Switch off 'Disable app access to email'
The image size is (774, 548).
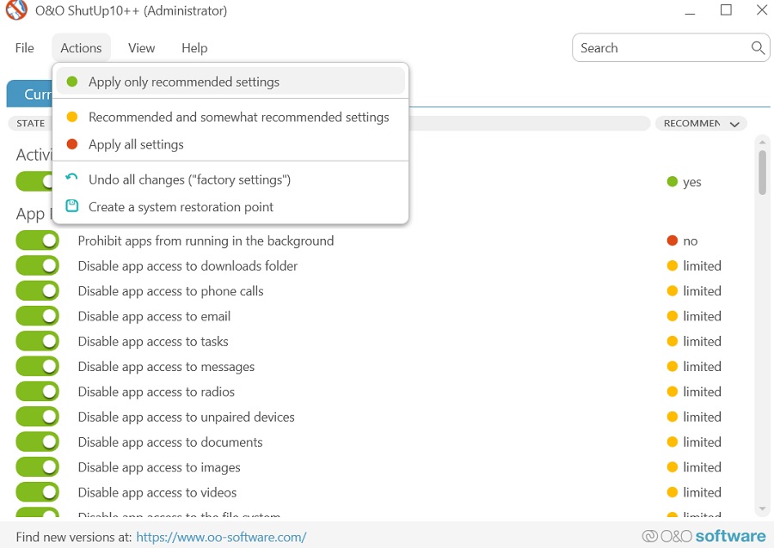coord(37,316)
